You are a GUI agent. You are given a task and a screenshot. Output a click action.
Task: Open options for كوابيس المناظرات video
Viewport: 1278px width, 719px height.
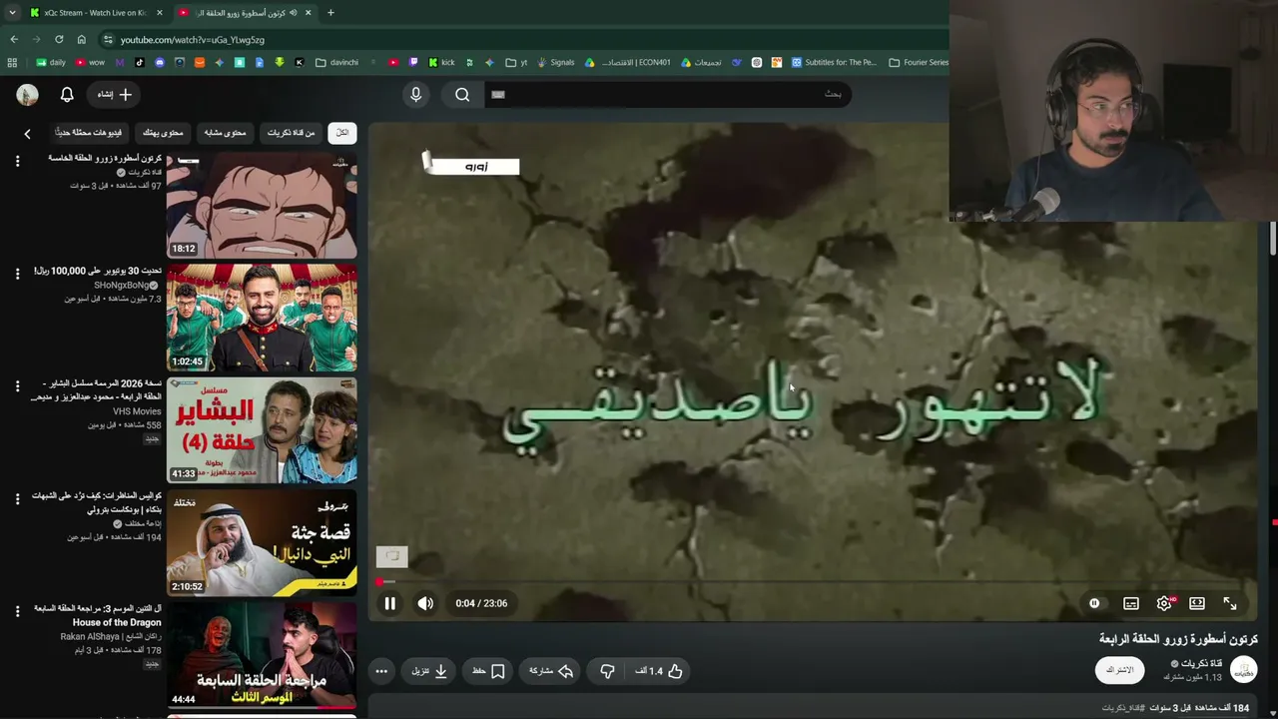[x=17, y=499]
